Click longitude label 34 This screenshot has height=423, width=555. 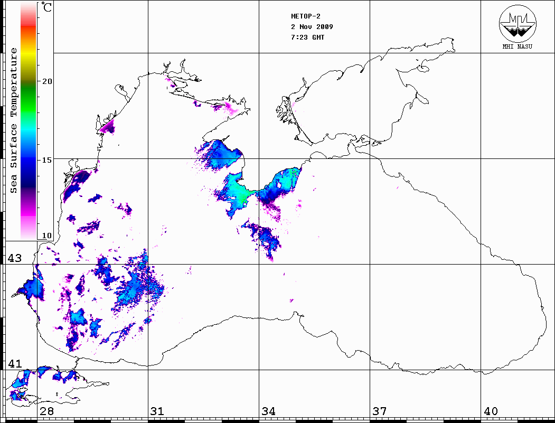(268, 411)
